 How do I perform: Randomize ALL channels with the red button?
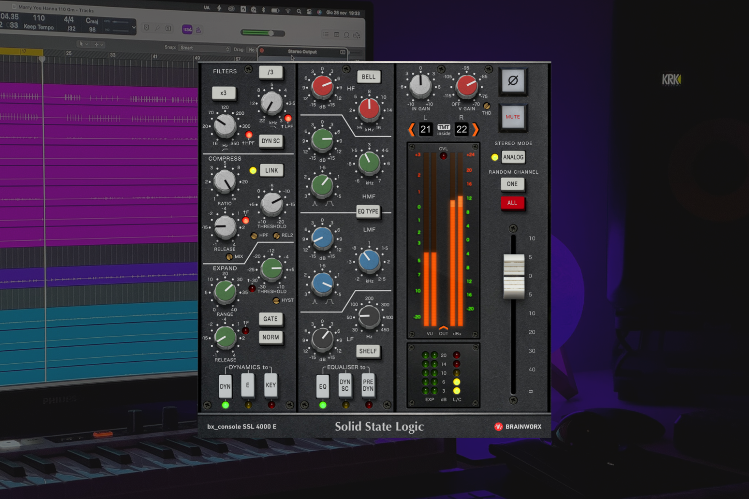click(513, 203)
